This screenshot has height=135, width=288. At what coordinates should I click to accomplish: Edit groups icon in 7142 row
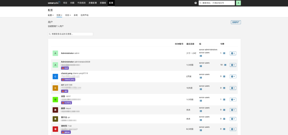pos(201,130)
